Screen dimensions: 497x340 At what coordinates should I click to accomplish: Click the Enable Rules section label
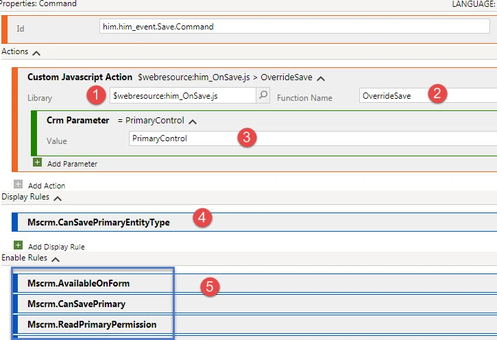[x=25, y=258]
